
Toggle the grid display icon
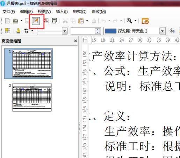[x=8, y=31]
